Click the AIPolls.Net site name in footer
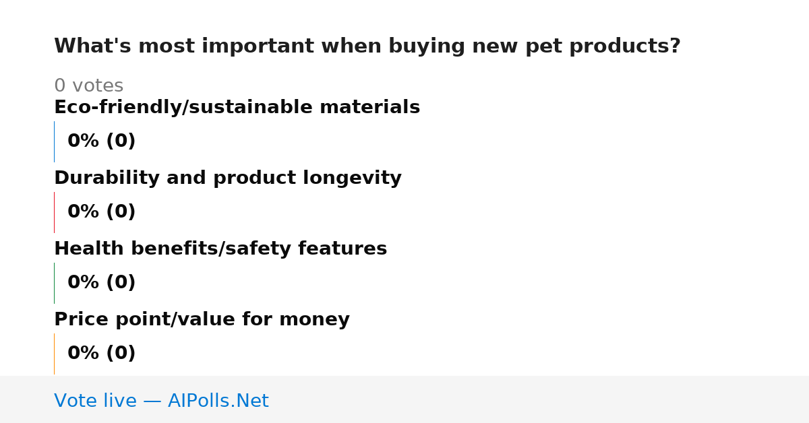The height and width of the screenshot is (423, 809). coord(218,401)
